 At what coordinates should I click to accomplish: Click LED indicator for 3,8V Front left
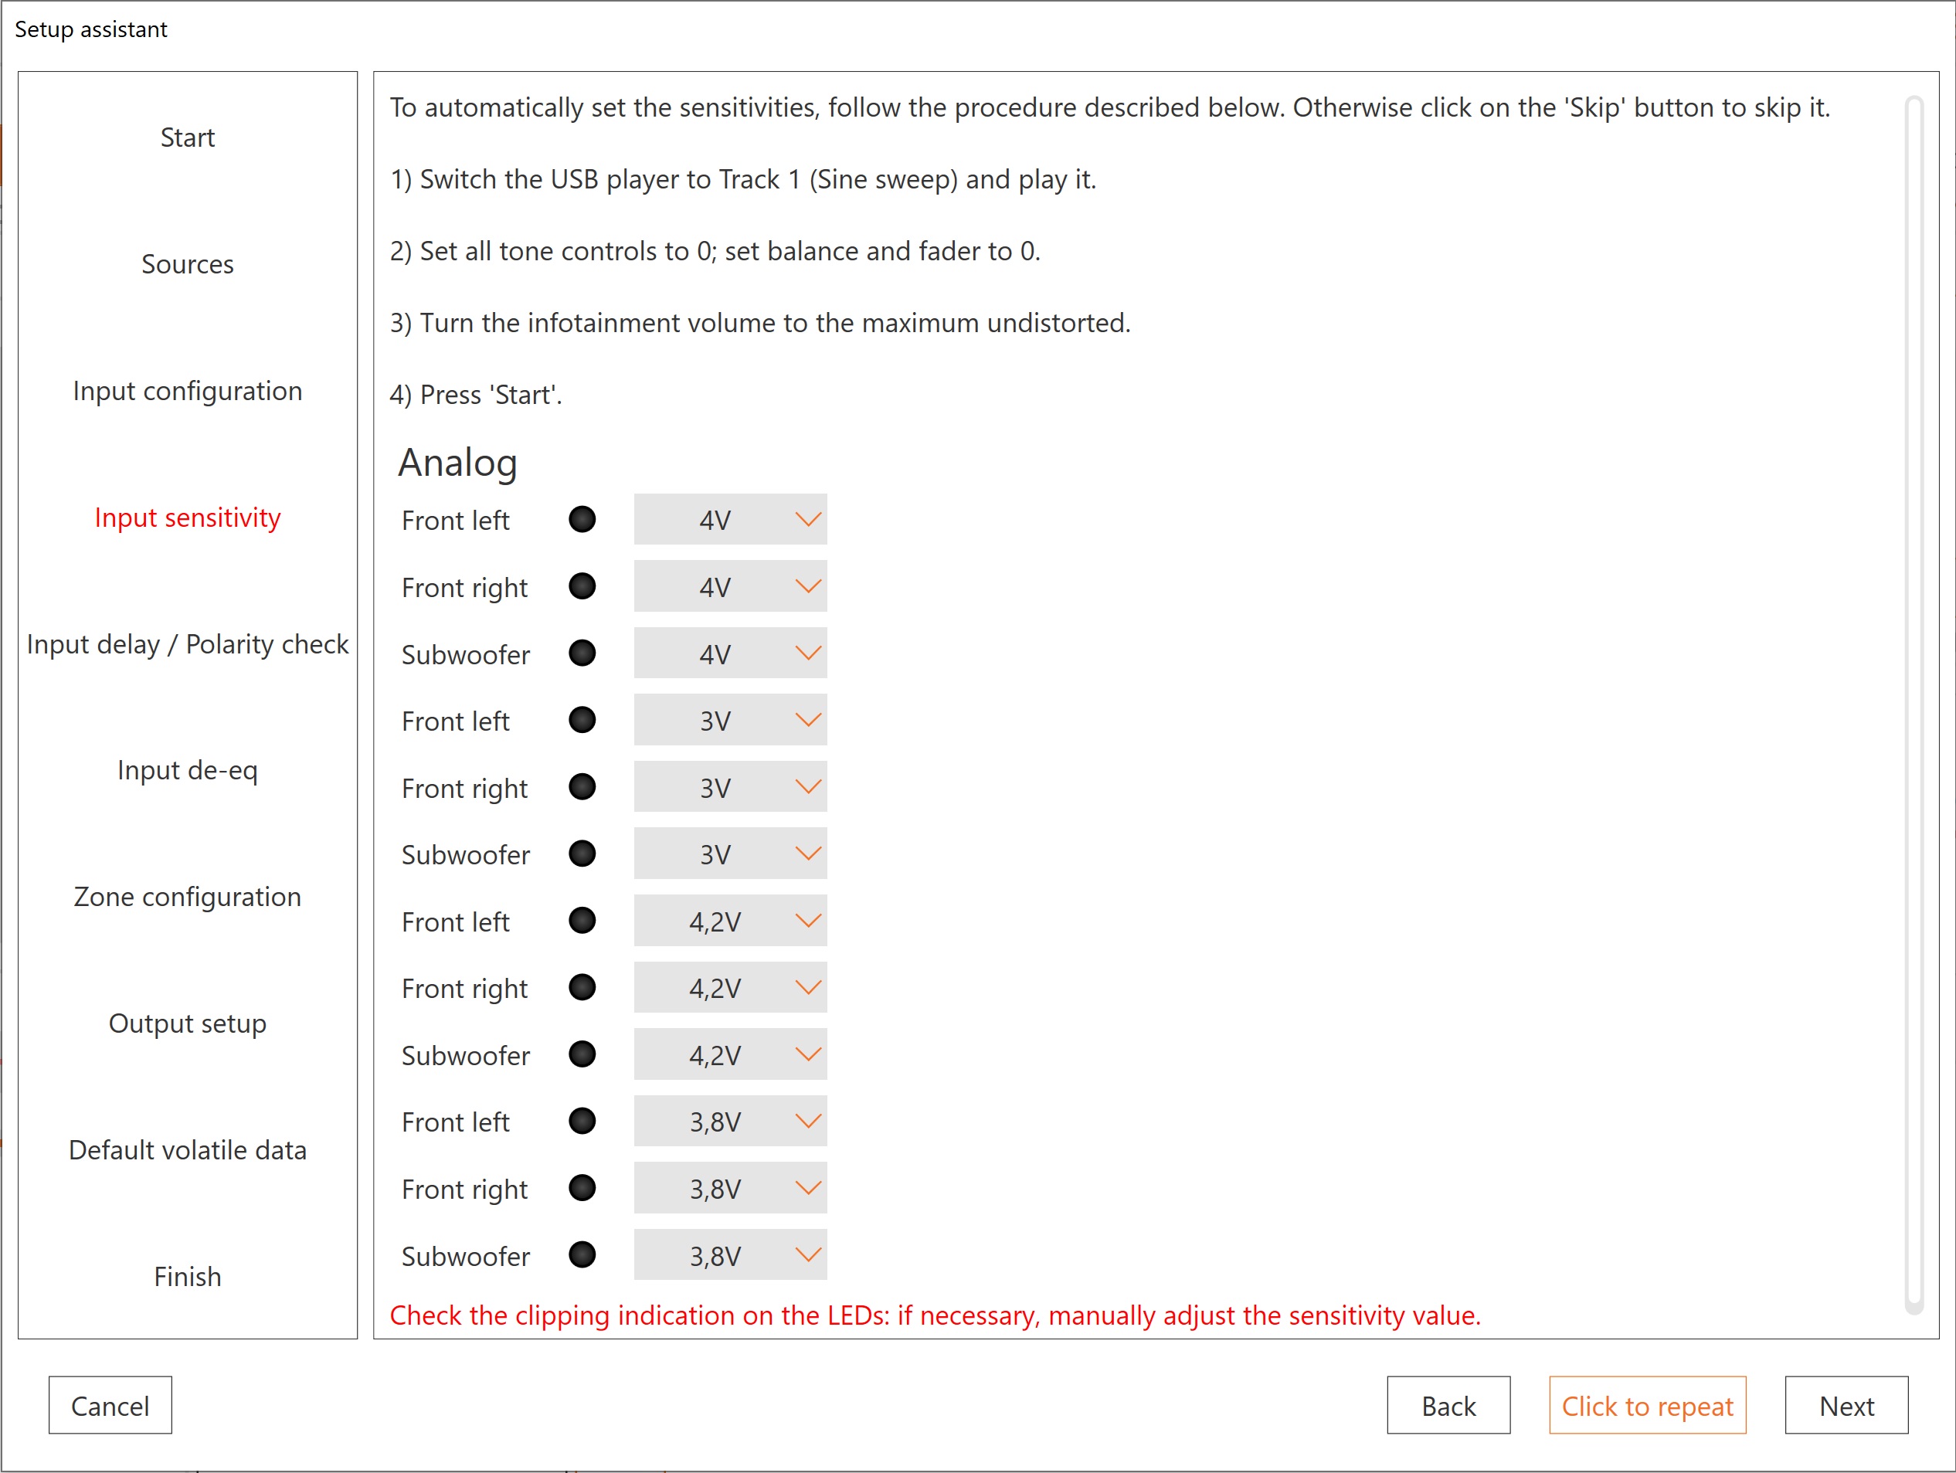coord(582,1121)
